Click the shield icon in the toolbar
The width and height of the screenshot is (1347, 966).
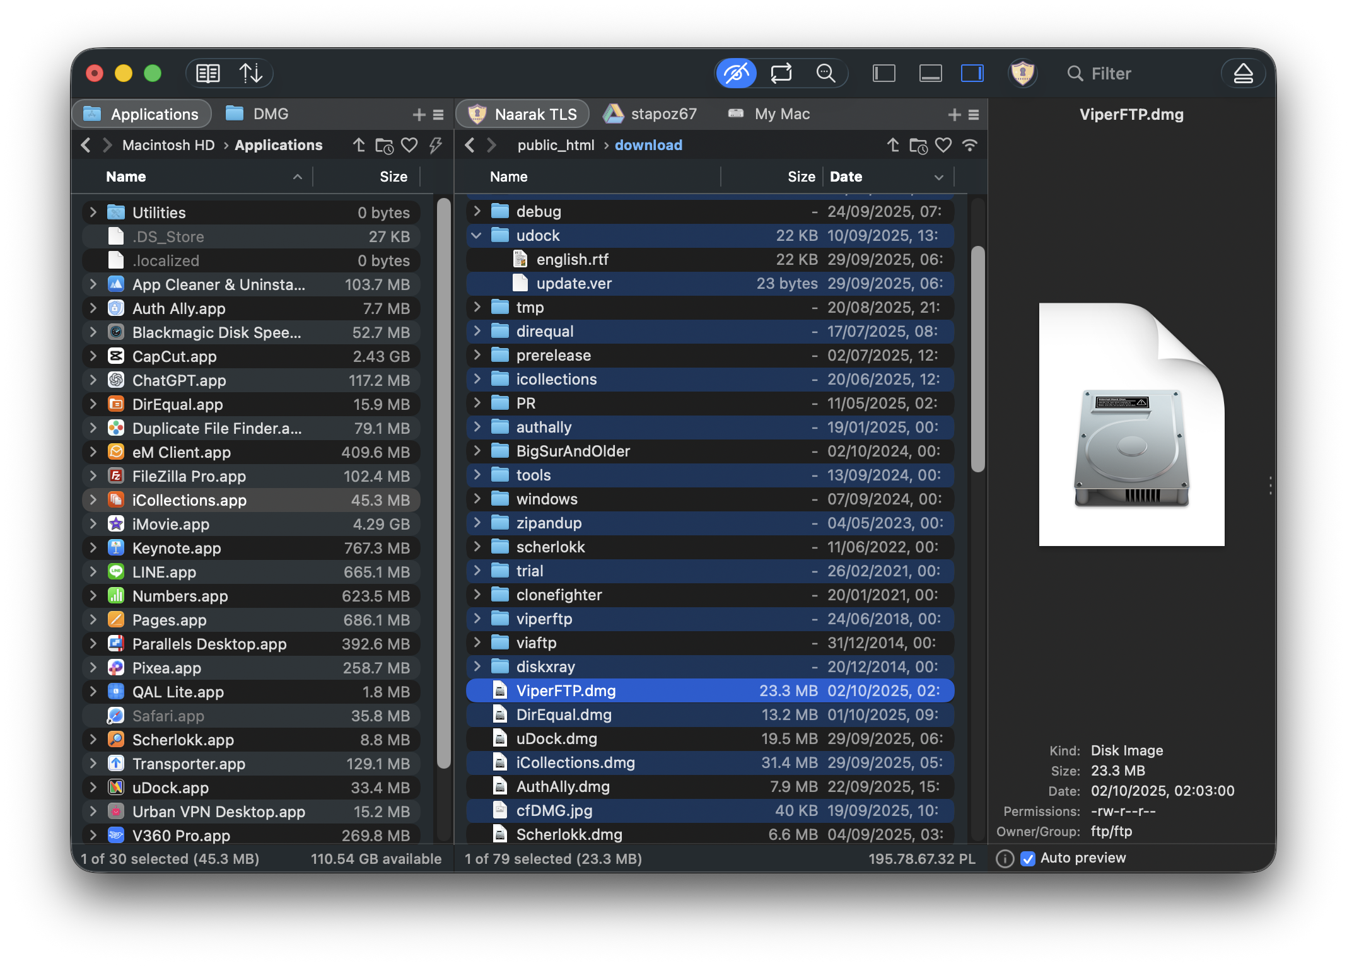tap(1022, 74)
